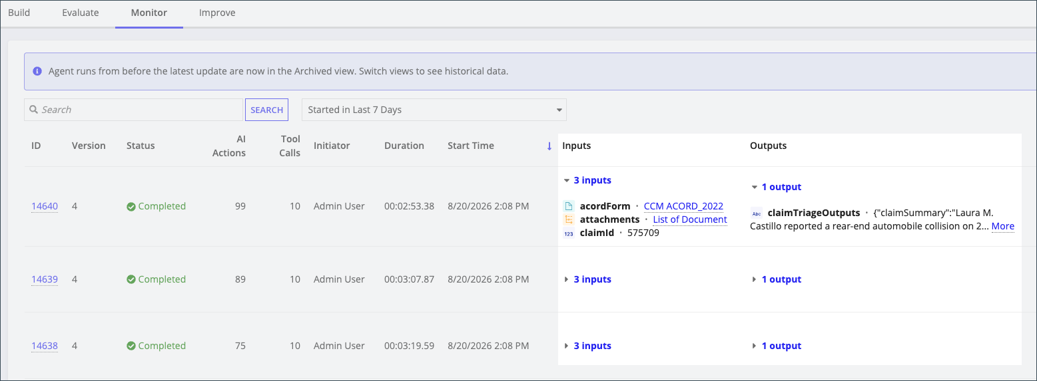This screenshot has width=1037, height=381.
Task: Open the CCM ACORD_2022 link
Action: coord(683,206)
